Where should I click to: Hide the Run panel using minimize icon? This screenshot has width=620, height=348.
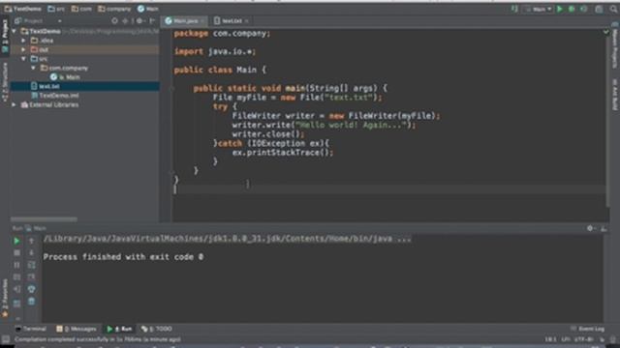tap(604, 228)
